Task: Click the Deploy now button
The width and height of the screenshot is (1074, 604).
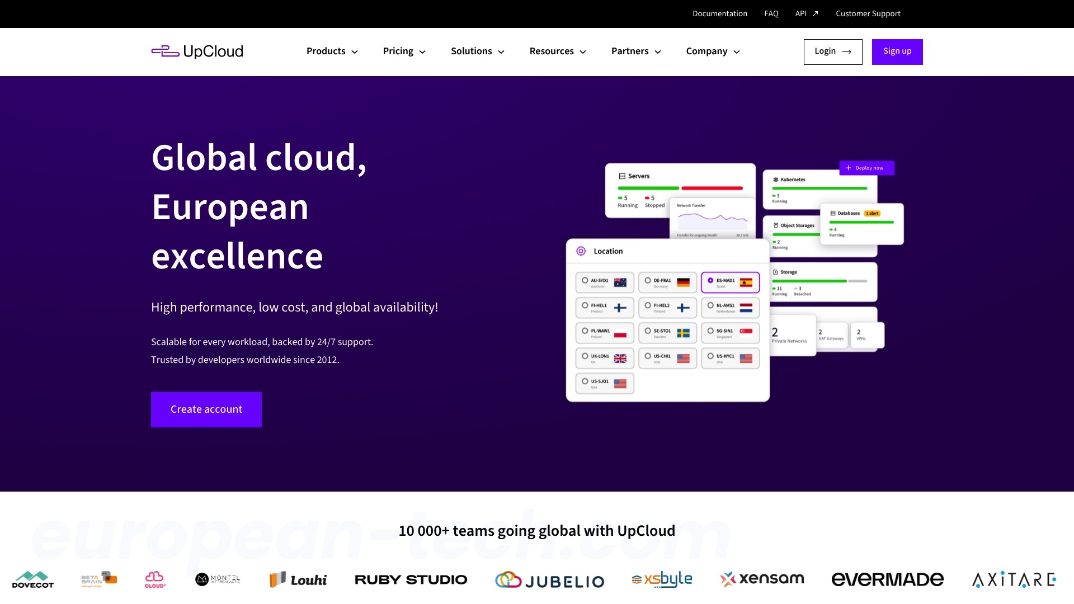Action: [x=866, y=168]
